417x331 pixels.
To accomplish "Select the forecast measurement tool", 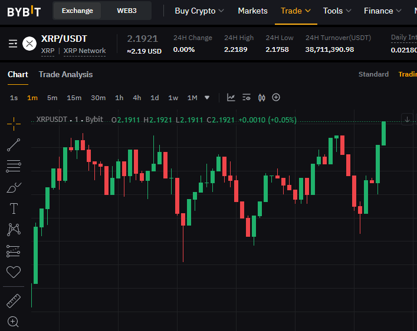I will (13, 251).
